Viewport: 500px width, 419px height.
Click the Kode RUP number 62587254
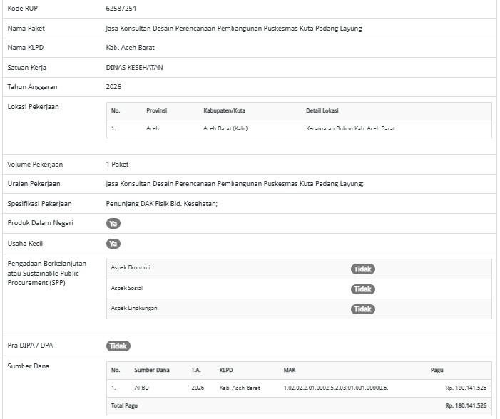[121, 9]
